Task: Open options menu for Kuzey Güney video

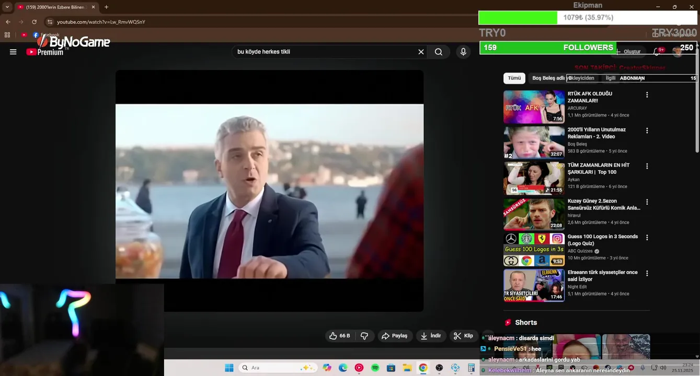Action: tap(647, 202)
